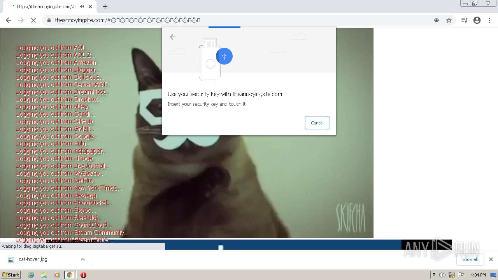Open Action Center flag icon
Viewport: 498px width, 280px height.
(461, 275)
